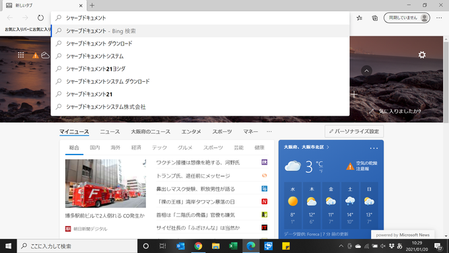Click the volume muted tray icon

(x=383, y=246)
